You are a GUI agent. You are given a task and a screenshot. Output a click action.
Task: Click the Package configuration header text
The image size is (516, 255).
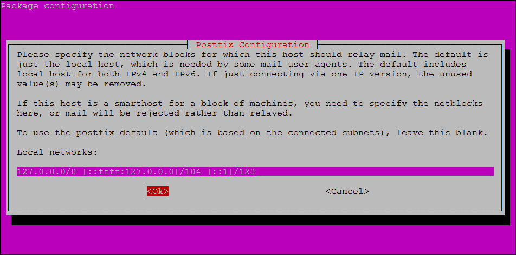pos(57,6)
